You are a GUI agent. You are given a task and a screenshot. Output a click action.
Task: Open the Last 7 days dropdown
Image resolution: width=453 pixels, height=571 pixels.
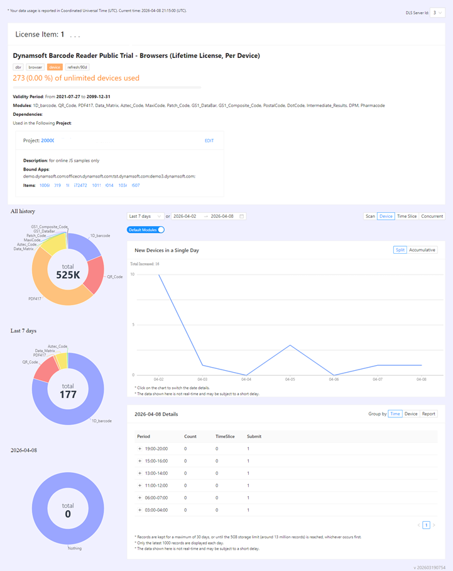coord(145,216)
